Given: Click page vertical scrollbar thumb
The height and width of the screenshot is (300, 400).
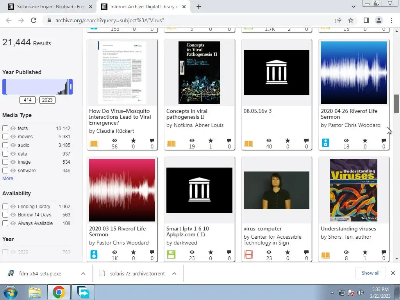Looking at the screenshot, I should (x=396, y=104).
